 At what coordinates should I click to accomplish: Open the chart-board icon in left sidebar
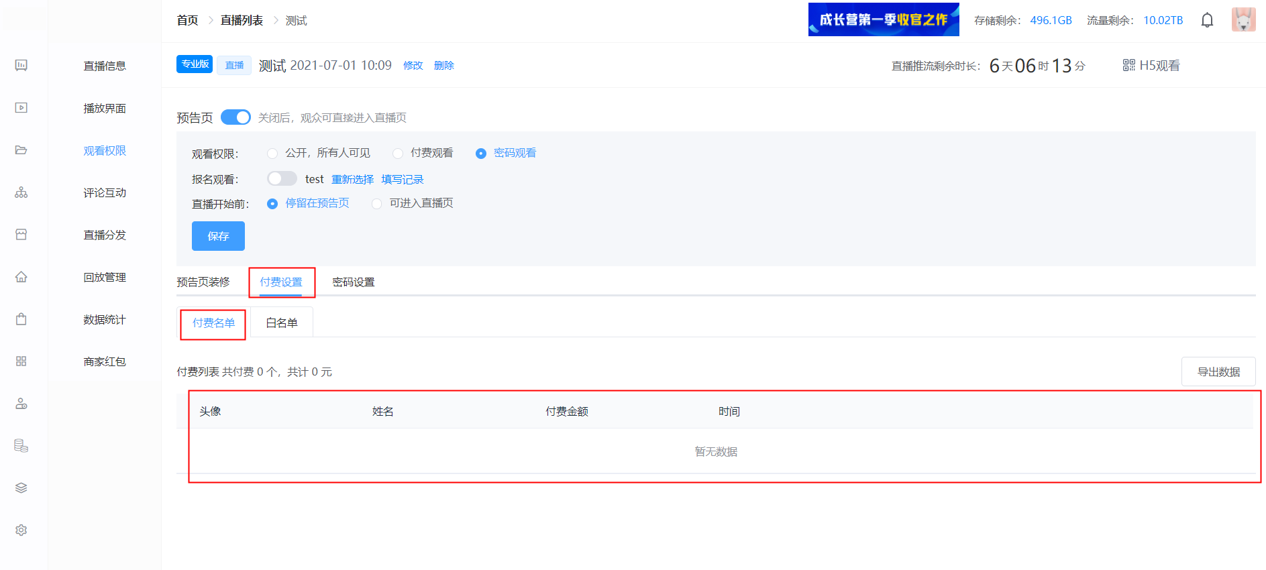point(21,65)
